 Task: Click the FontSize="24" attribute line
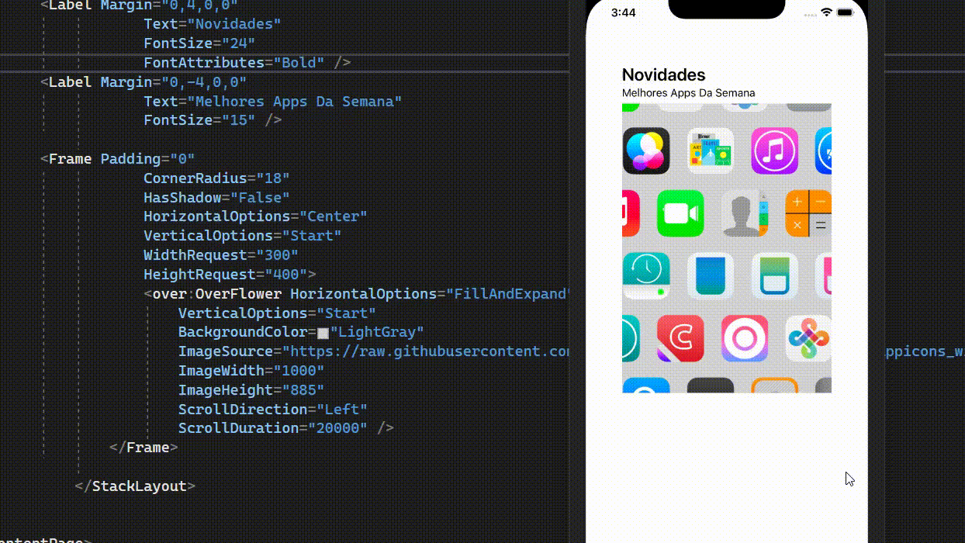coord(199,43)
